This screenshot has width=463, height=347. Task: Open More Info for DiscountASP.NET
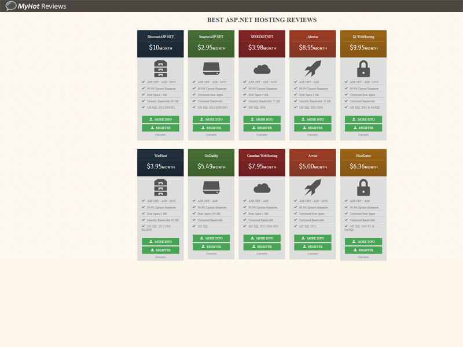[160, 120]
